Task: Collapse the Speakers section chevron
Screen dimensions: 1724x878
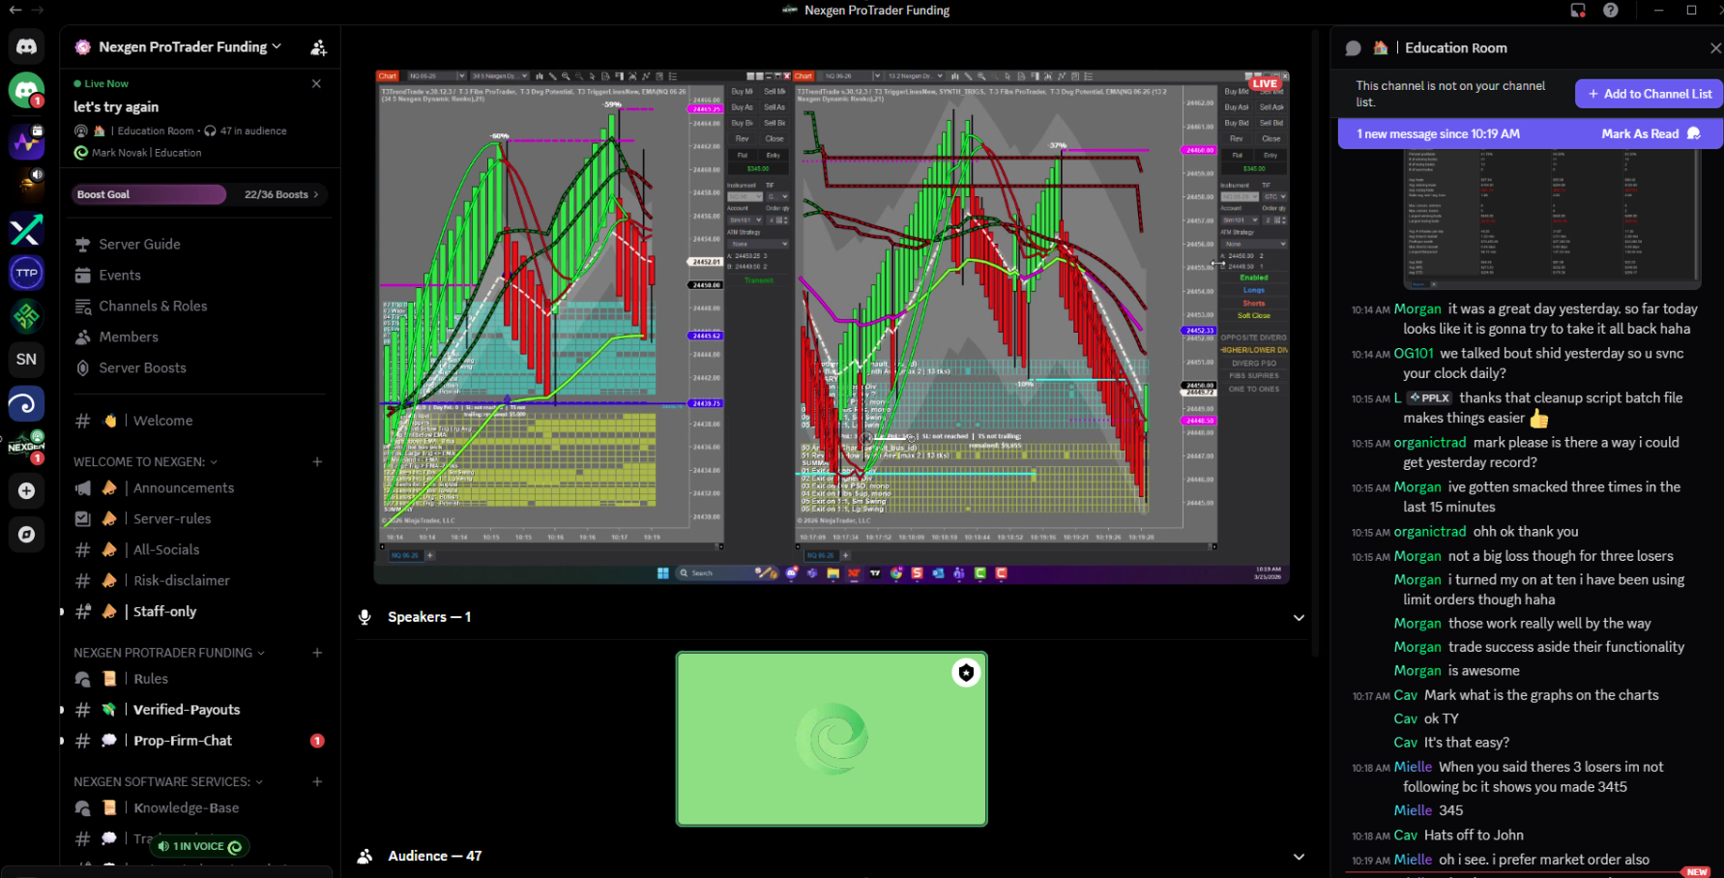Action: point(1299,618)
